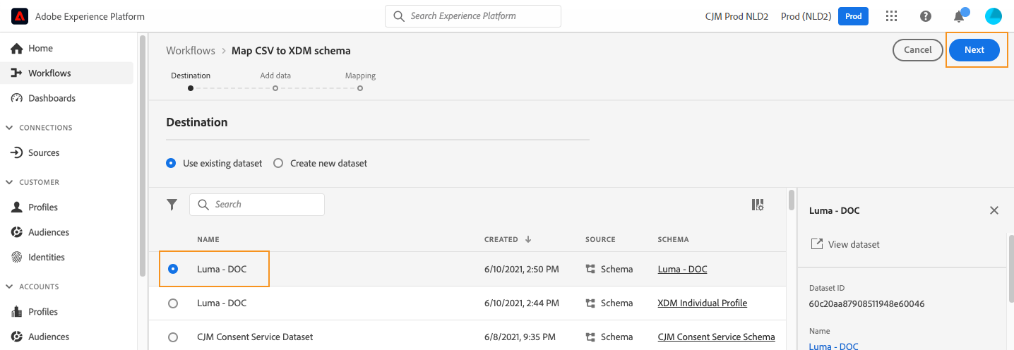Click the Next button
Viewport: 1014px width, 350px height.
click(x=974, y=50)
